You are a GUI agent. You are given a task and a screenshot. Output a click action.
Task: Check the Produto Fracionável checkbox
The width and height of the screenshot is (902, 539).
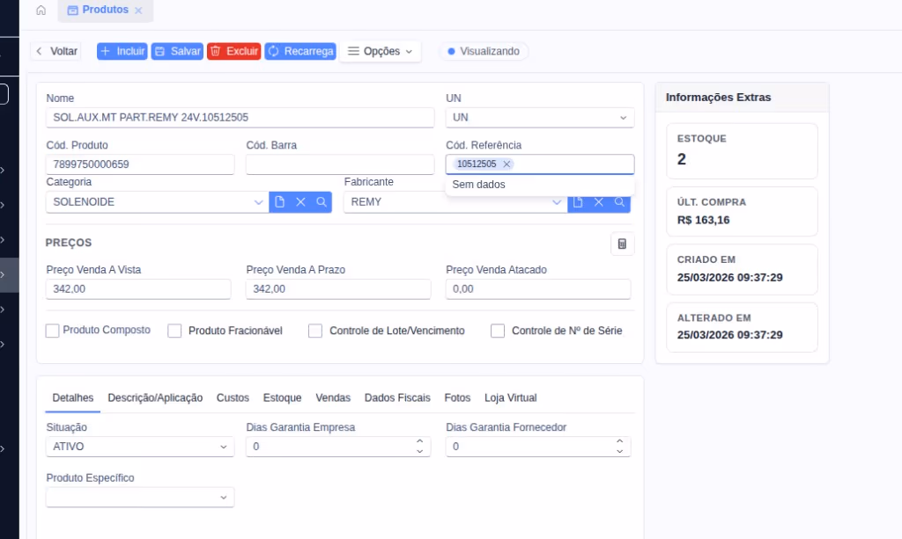point(174,331)
